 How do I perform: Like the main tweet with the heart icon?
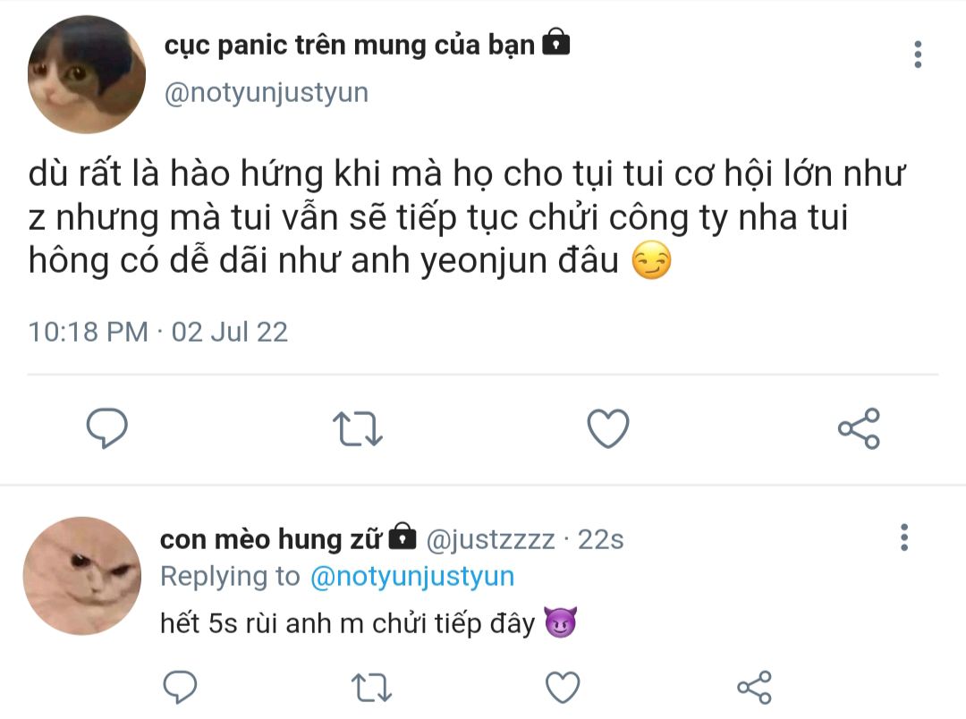608,428
